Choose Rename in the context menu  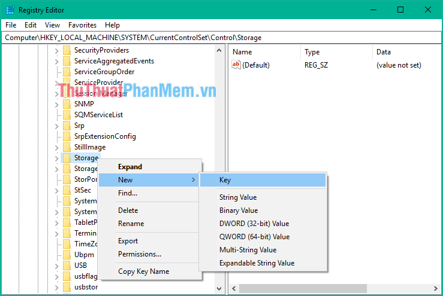point(150,224)
